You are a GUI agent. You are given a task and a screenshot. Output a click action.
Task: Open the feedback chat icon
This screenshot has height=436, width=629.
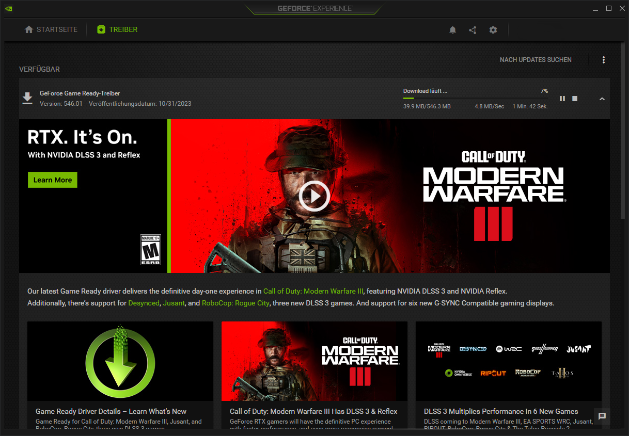pos(602,416)
